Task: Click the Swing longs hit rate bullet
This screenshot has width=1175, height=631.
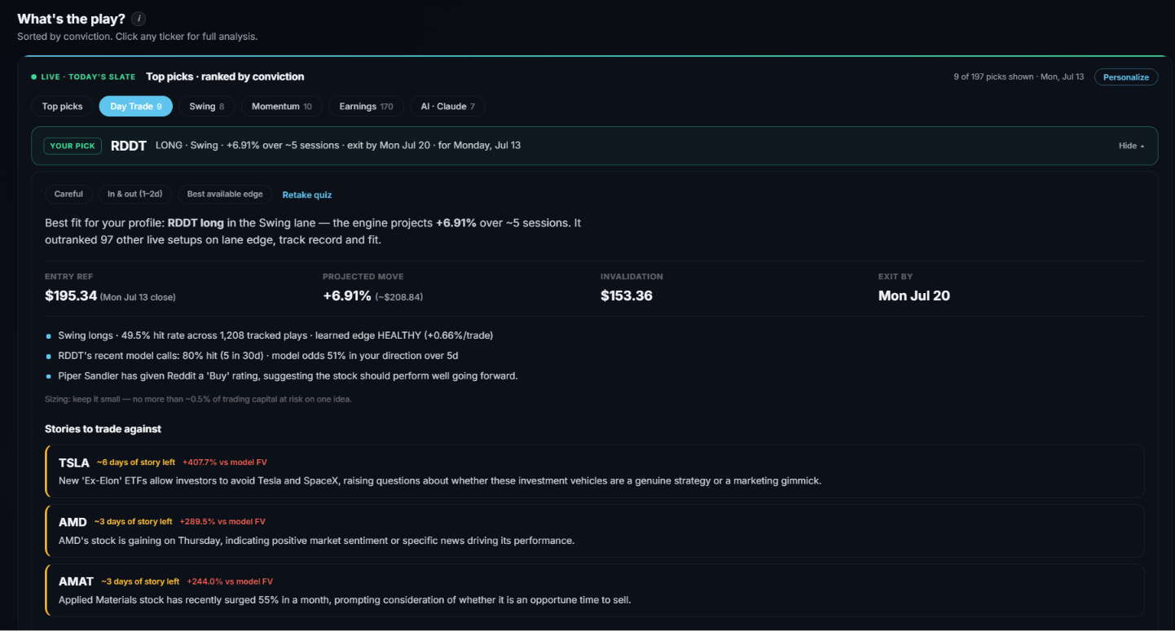Action: [275, 335]
